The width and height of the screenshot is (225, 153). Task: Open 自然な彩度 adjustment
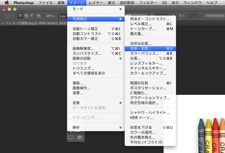pos(150,44)
